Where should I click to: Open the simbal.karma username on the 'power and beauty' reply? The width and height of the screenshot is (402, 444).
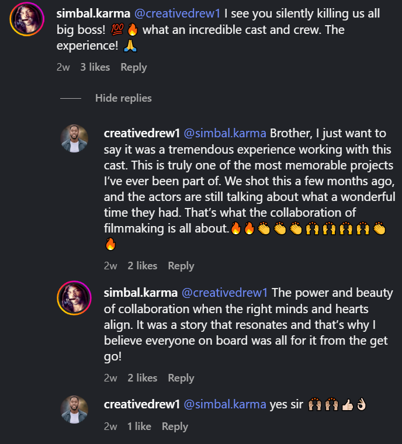point(140,292)
